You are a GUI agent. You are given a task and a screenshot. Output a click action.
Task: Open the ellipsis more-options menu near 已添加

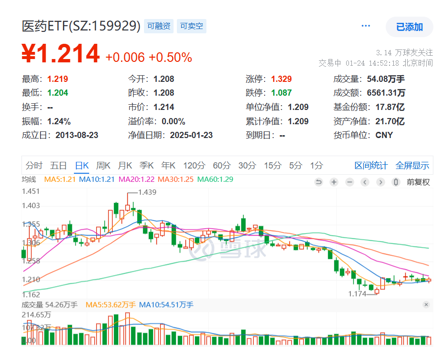click(366, 26)
